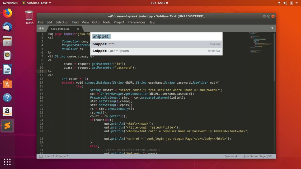Click DriverManager on line 17
The width and height of the screenshot is (301, 169).
point(112,94)
